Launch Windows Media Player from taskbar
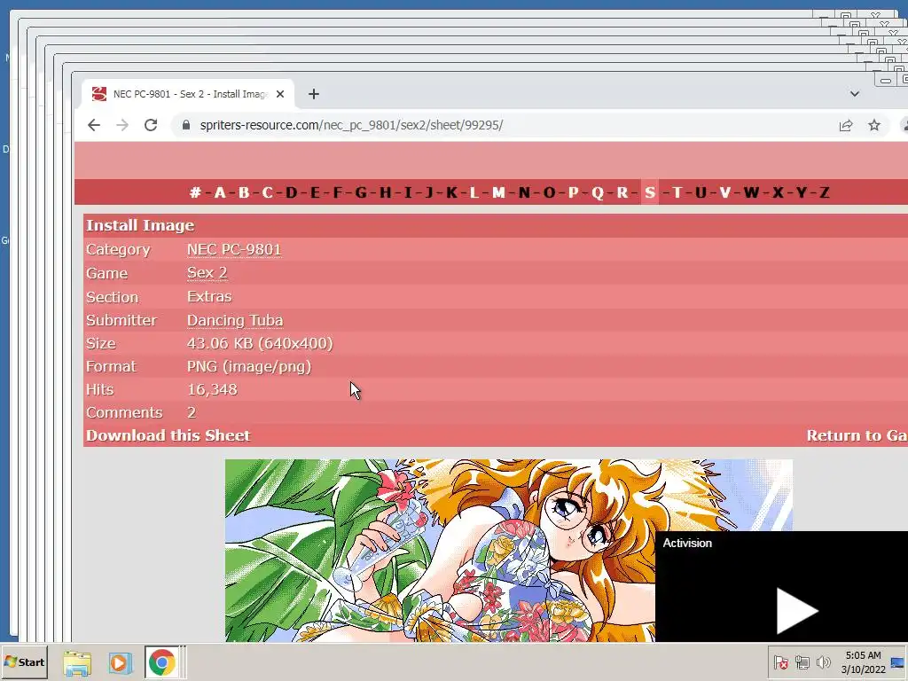The image size is (908, 681). tap(120, 663)
